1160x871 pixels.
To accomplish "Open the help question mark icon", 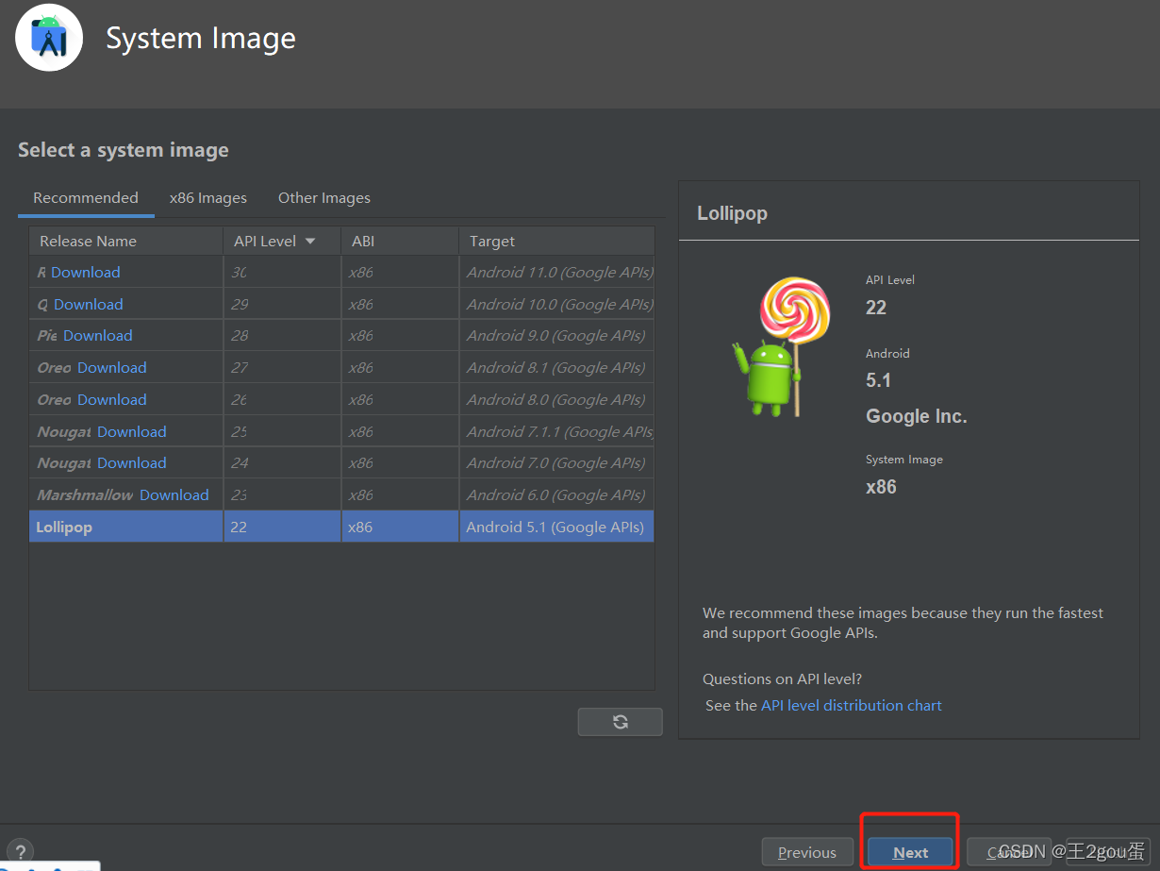I will 20,851.
